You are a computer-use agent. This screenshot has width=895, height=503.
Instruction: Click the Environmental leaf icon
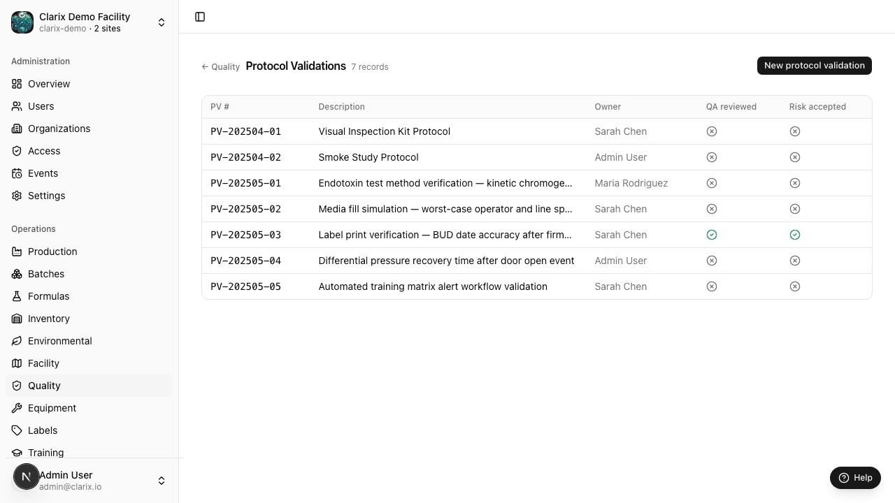point(17,341)
